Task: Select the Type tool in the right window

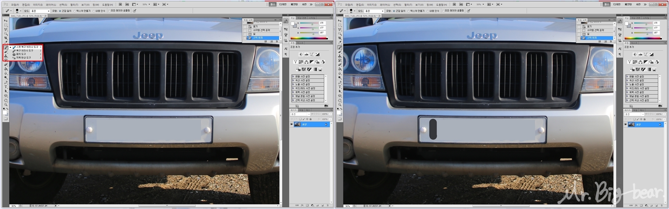Action: [x=340, y=87]
